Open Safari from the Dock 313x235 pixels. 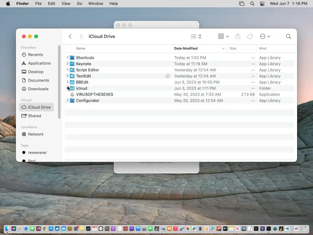click(x=26, y=229)
